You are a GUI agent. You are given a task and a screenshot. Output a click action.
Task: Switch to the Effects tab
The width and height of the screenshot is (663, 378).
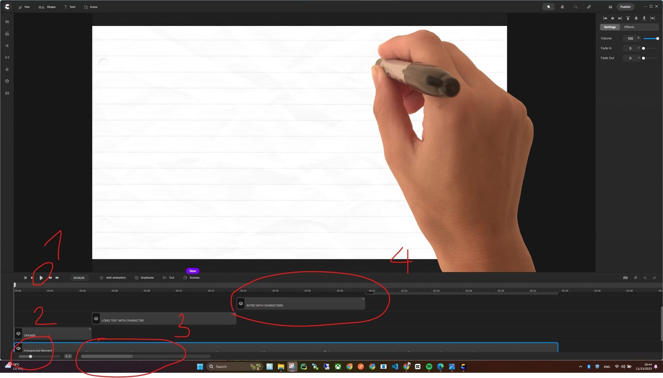[x=629, y=27]
